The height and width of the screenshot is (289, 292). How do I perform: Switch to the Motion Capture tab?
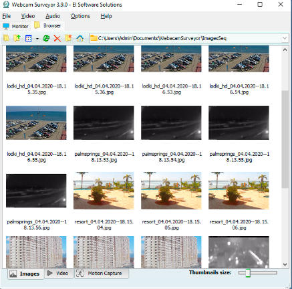[102, 273]
